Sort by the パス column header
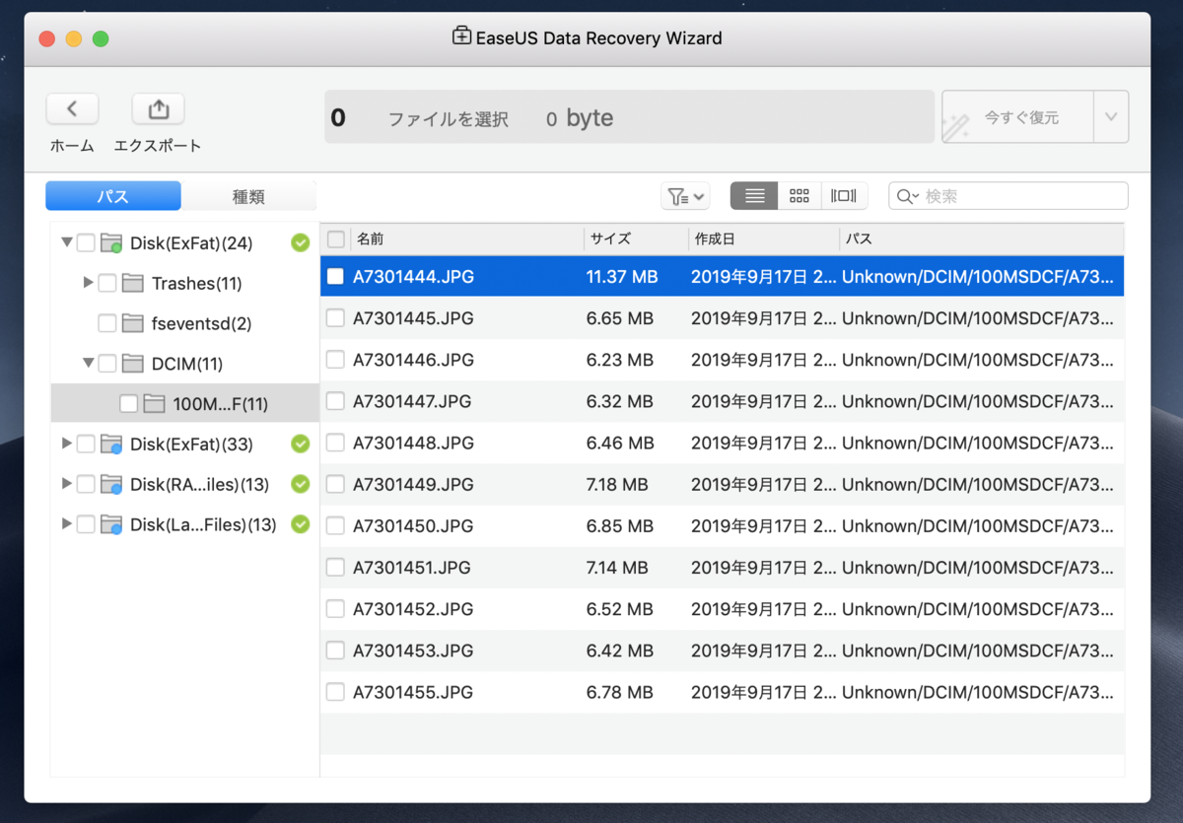This screenshot has width=1183, height=823. (981, 239)
